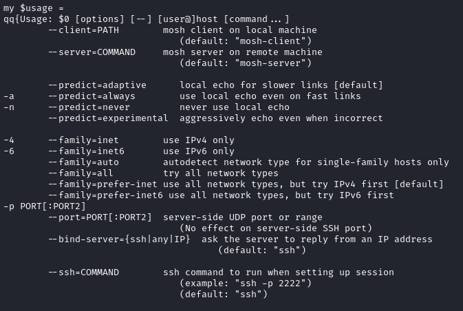Click the '--family=prefer-inet' option text
This screenshot has width=463, height=311.
[x=103, y=184]
